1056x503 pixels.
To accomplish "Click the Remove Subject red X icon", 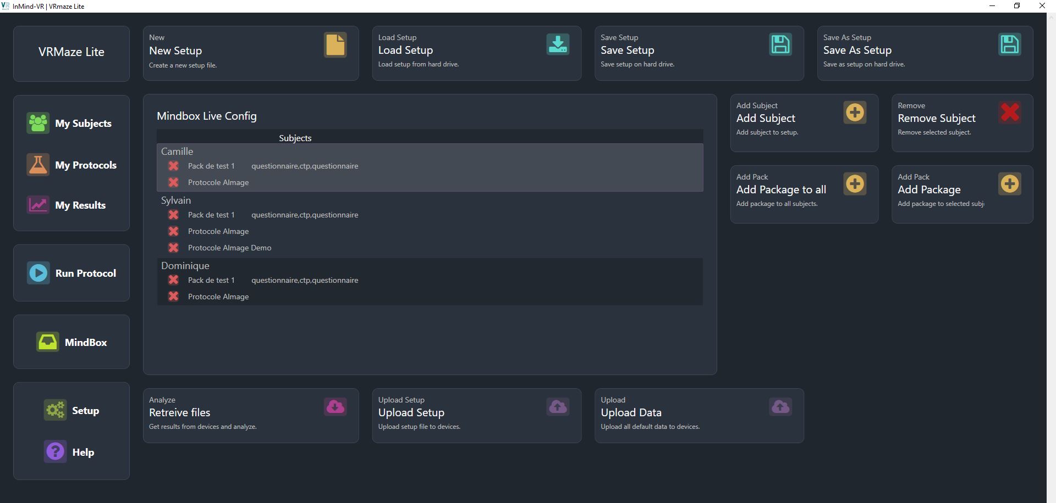I will 1010,113.
